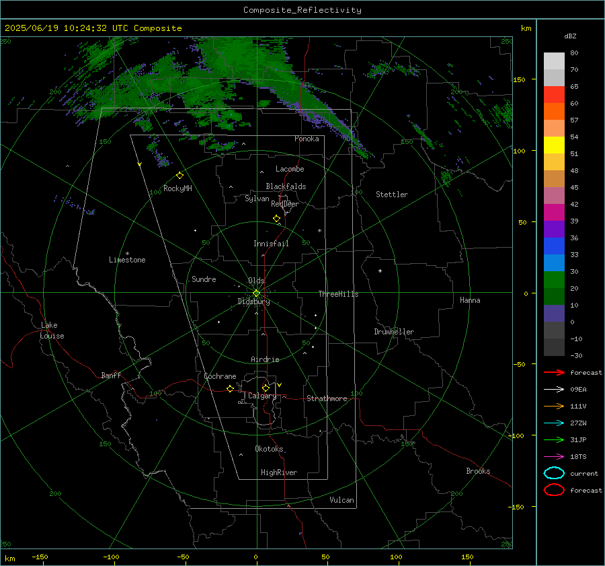This screenshot has height=566, width=605.
Task: Click the Drumheller town label
Action: pyautogui.click(x=394, y=332)
